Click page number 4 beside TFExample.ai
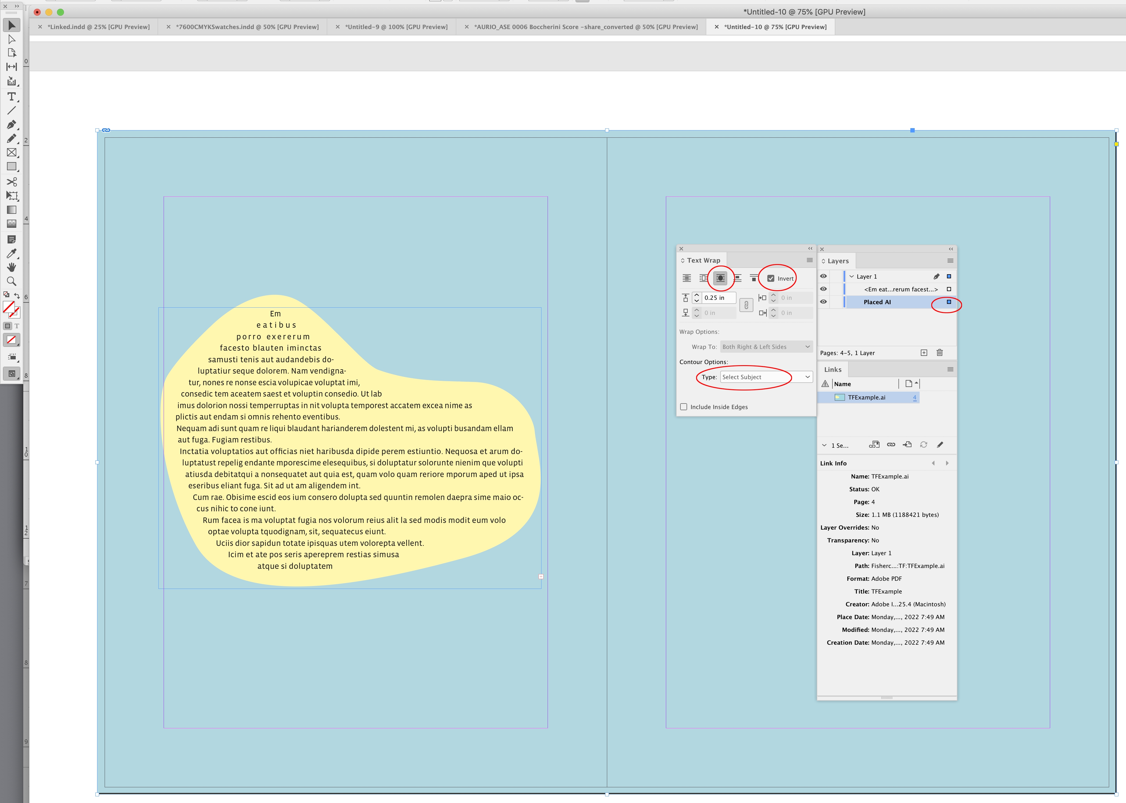 click(915, 397)
